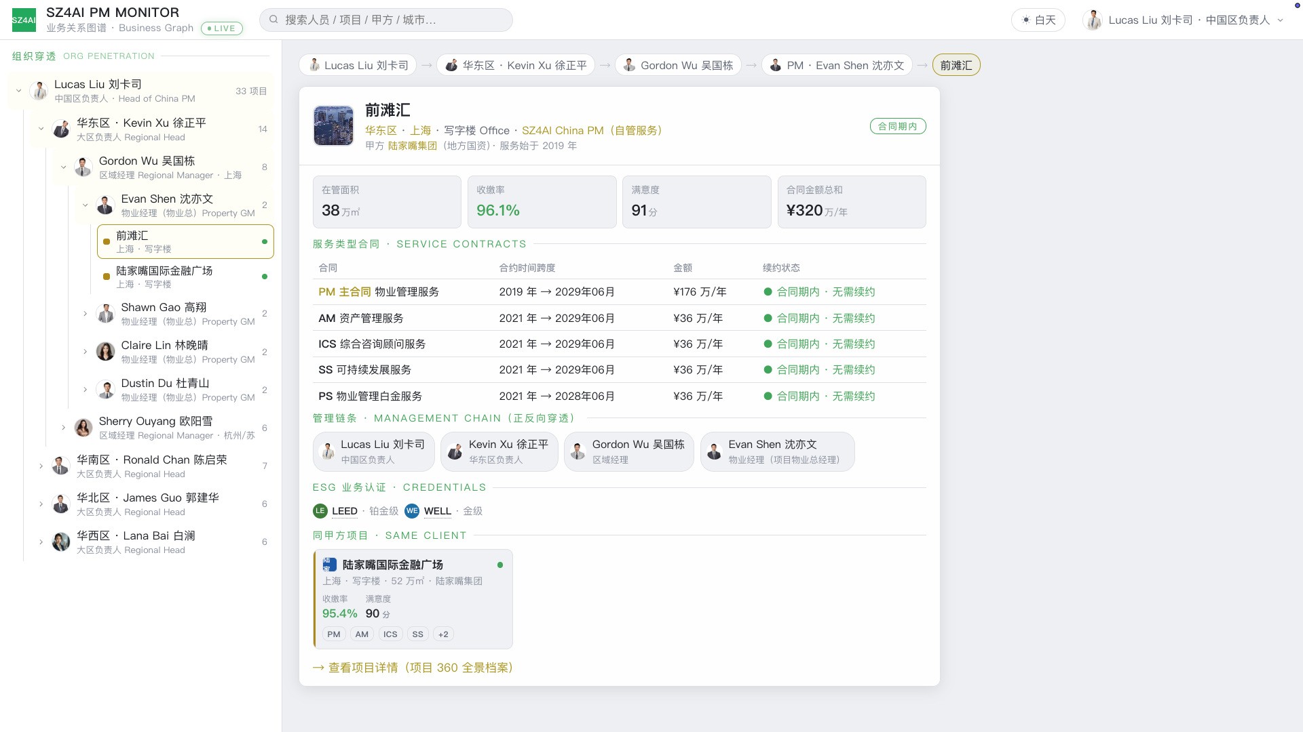
Task: Click the 陆家嘴集团 client link
Action: (413, 146)
